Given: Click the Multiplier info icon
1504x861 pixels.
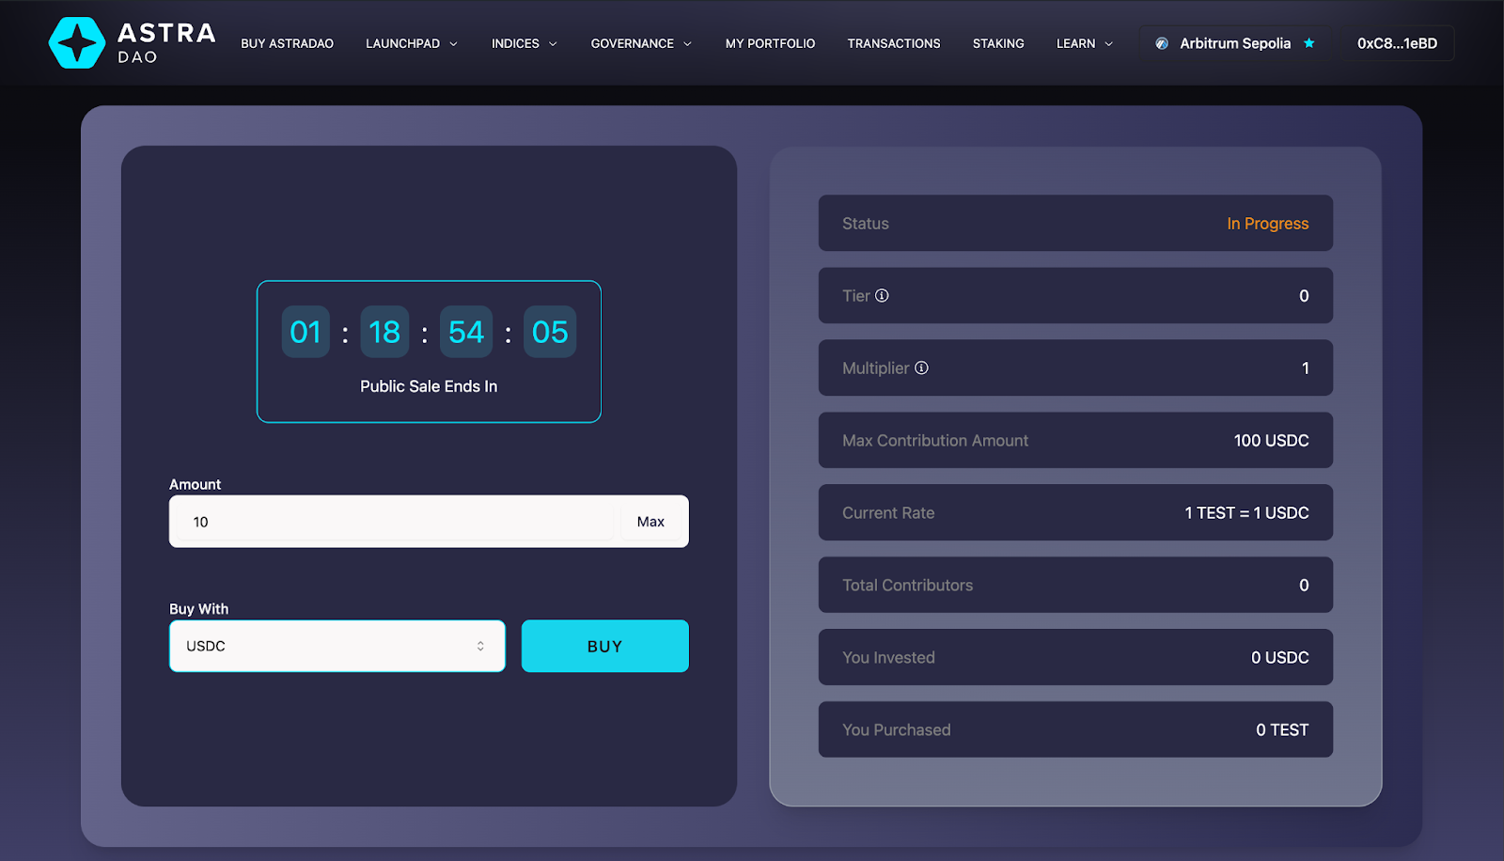Looking at the screenshot, I should point(921,368).
